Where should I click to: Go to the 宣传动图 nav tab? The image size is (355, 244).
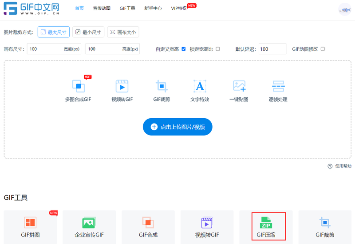coord(102,8)
